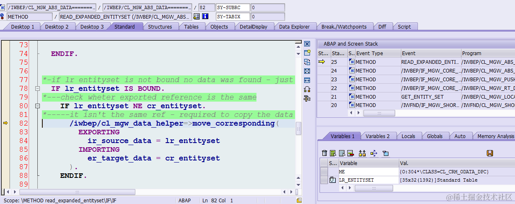This screenshot has height=204, width=515.
Task: Click the yellow blocks icon in the variables toolbar
Action: point(362,153)
